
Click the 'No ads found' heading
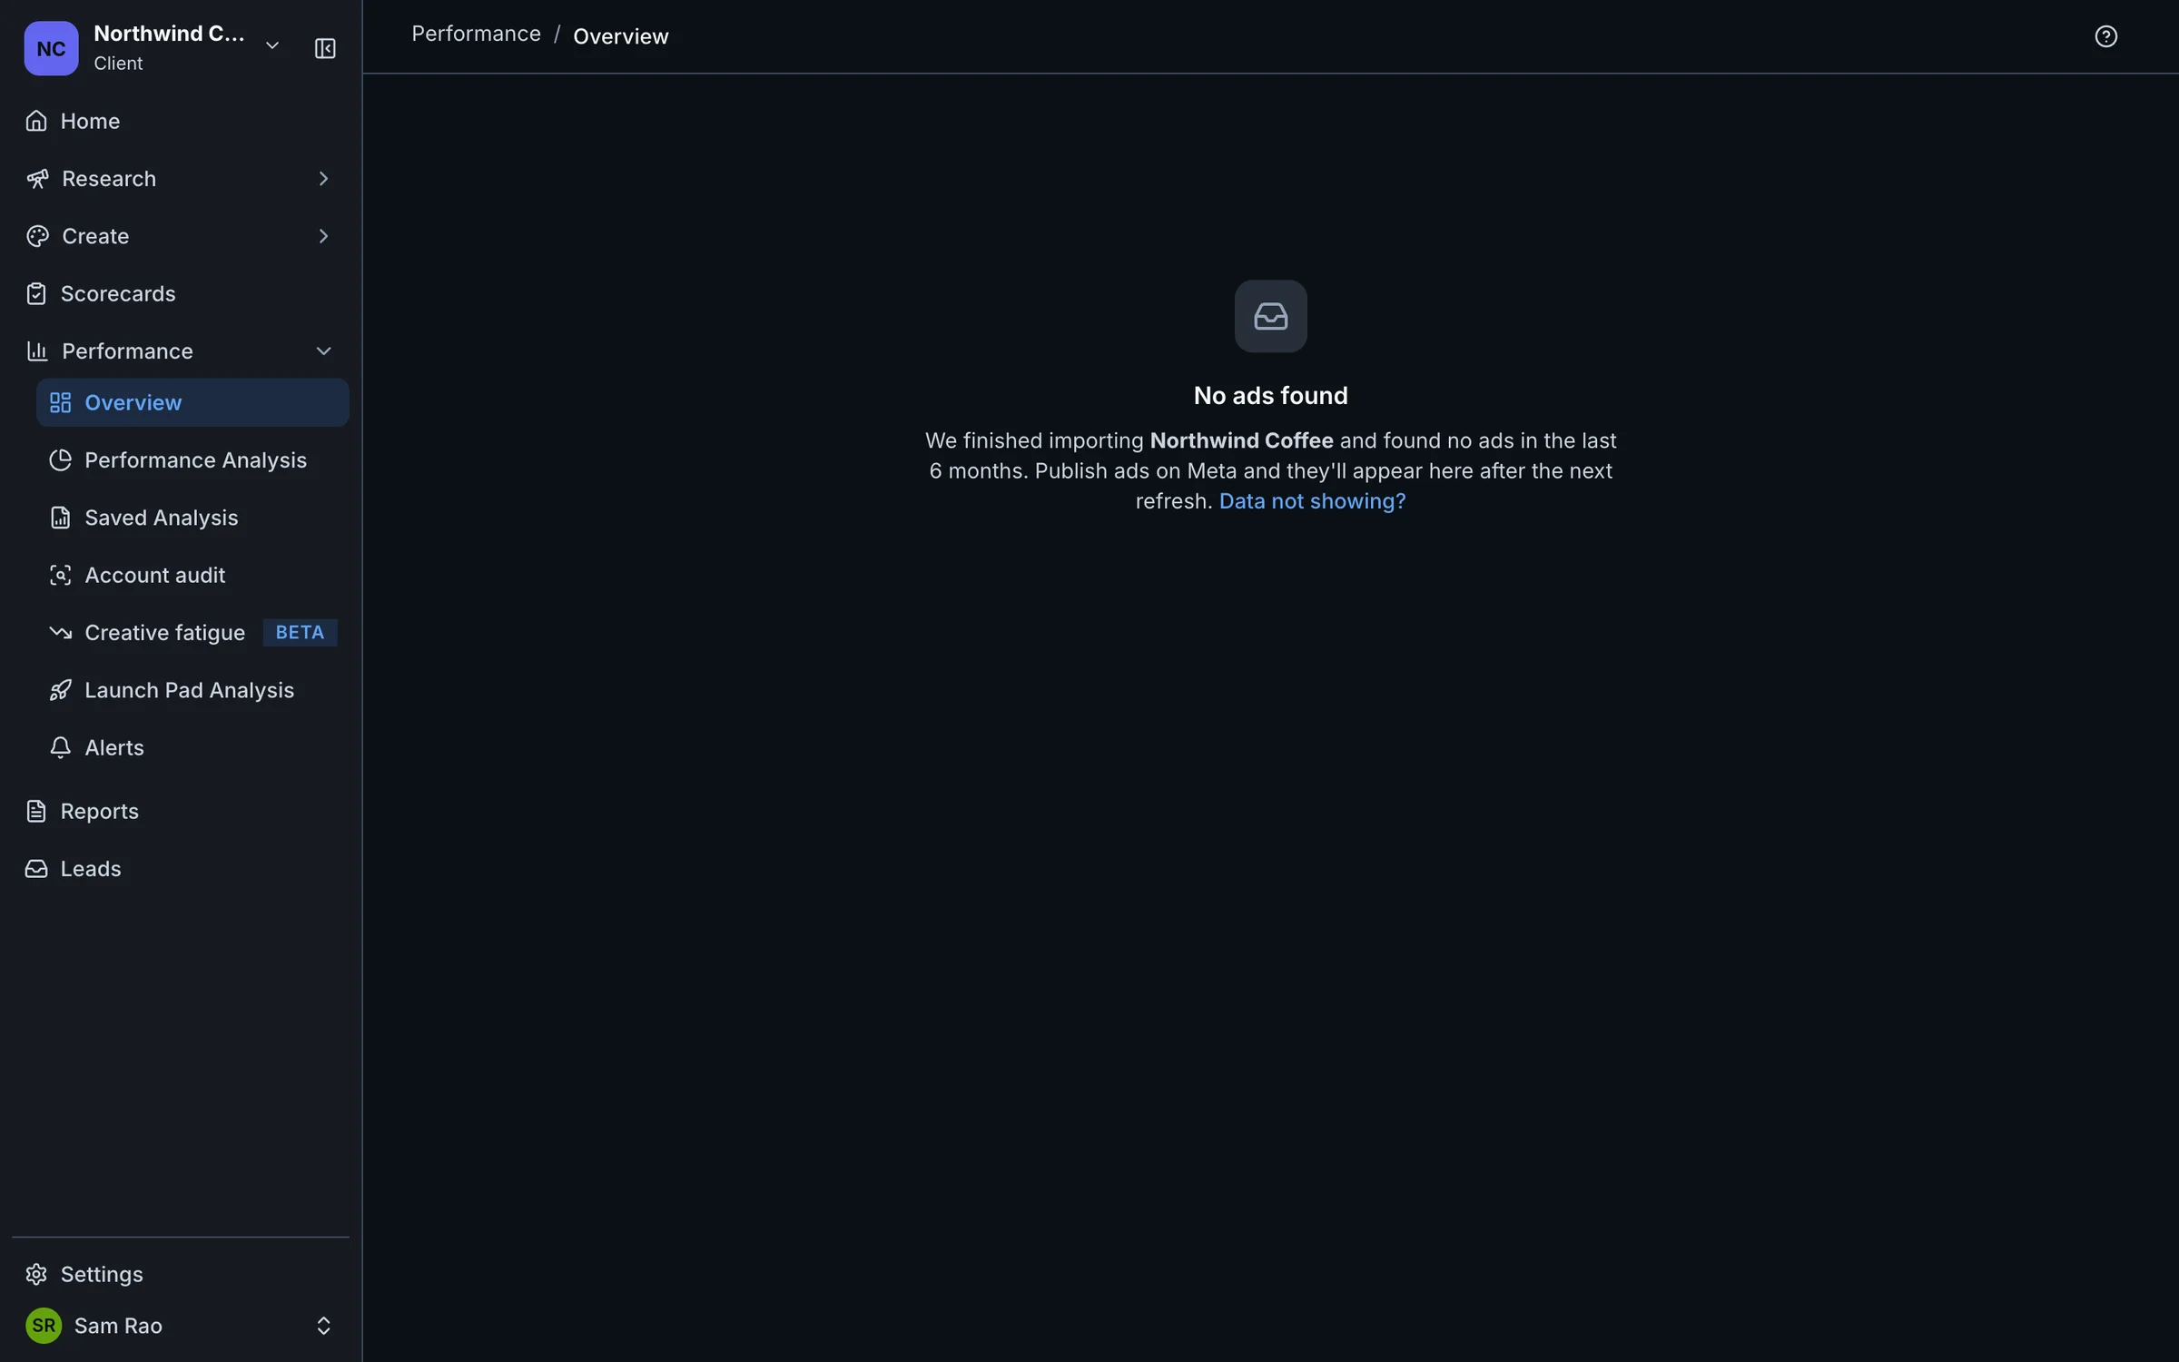(1271, 396)
